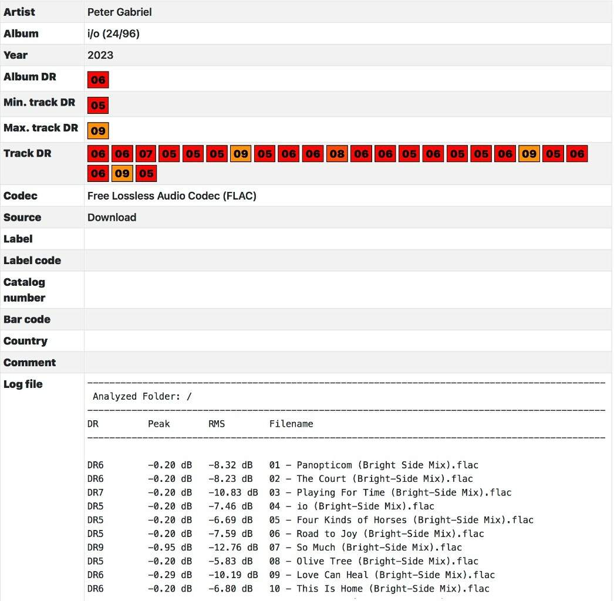614x601 pixels.
Task: Click the Catalog number row label
Action: pyautogui.click(x=24, y=290)
